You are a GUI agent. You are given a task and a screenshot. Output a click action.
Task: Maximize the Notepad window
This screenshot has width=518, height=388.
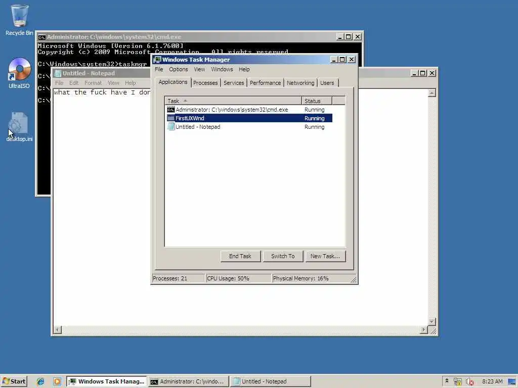(423, 73)
